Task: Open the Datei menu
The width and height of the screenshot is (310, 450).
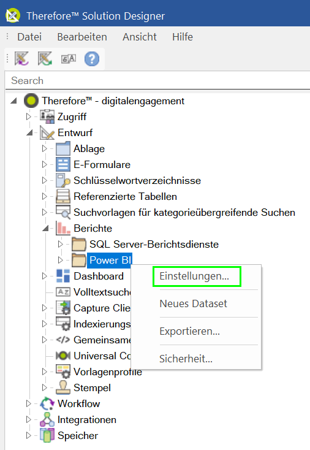Action: point(29,37)
